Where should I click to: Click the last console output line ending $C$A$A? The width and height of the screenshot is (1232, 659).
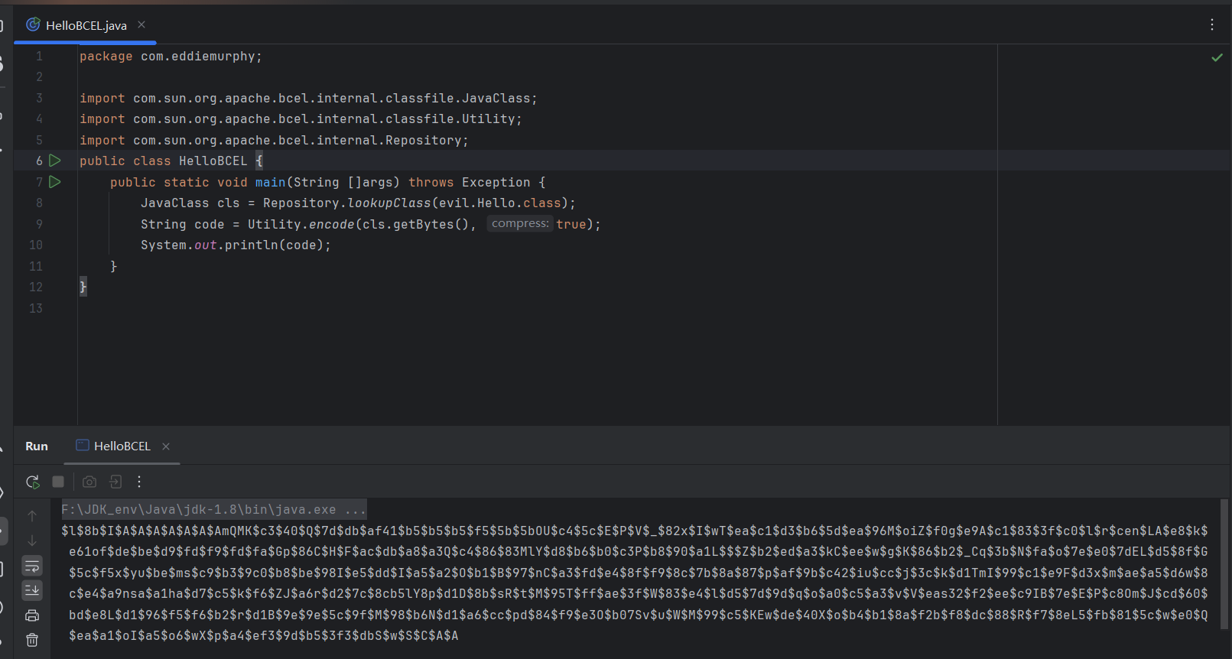pyautogui.click(x=264, y=636)
